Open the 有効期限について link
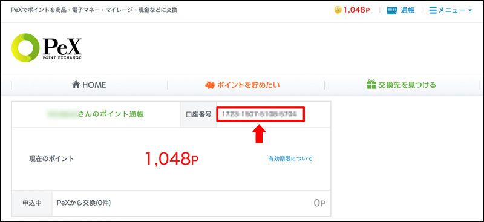484x222 pixels. point(290,158)
